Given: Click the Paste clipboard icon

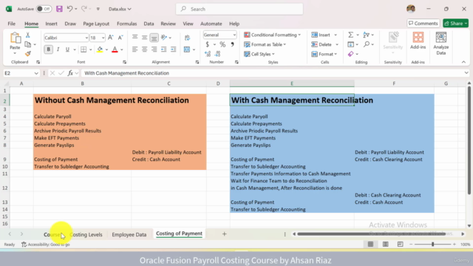Looking at the screenshot, I should 15,38.
